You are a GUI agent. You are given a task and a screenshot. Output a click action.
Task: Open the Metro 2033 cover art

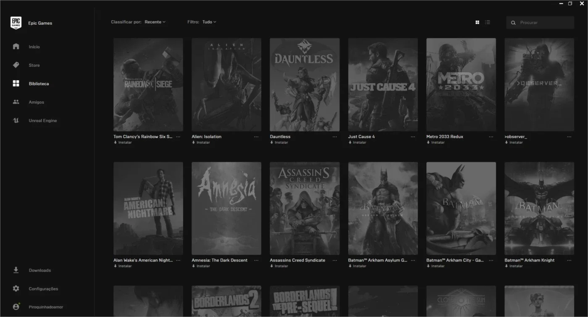[461, 85]
